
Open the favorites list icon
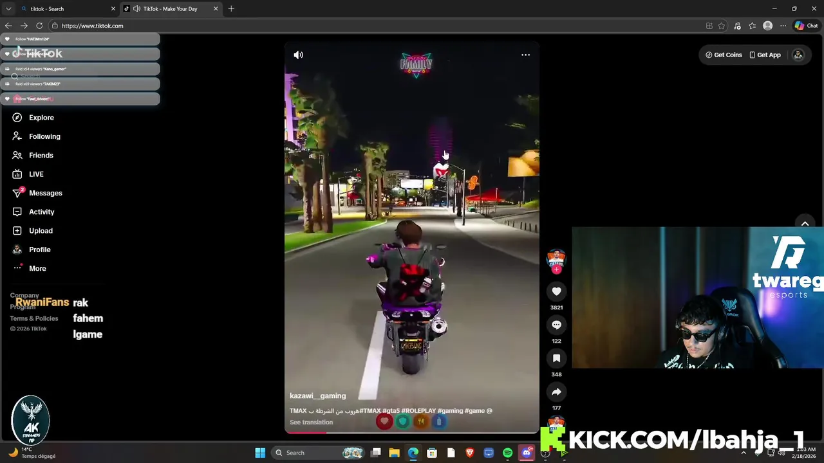(x=752, y=26)
